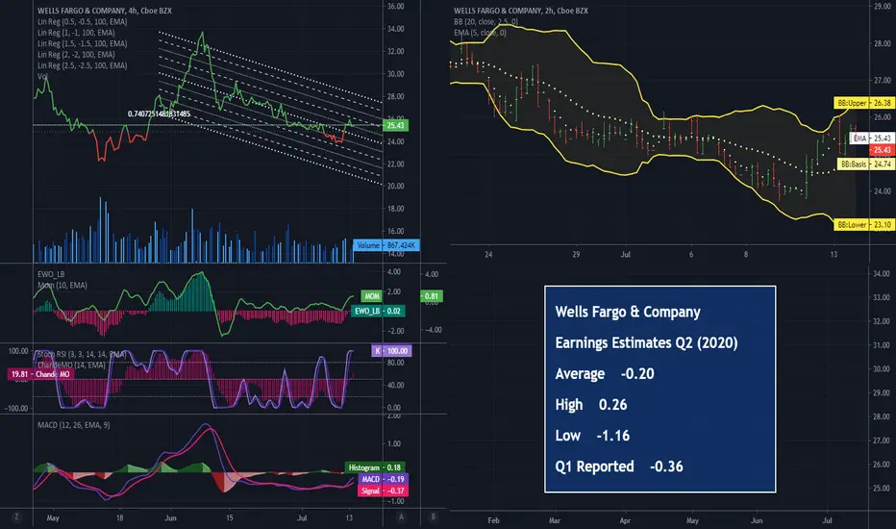Select the ChandeMO (14, EMA) legend

71,365
